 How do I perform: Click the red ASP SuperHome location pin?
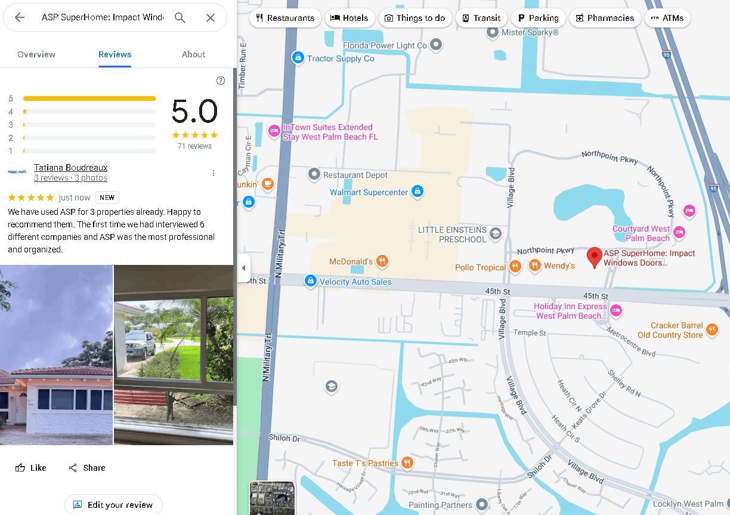point(594,258)
